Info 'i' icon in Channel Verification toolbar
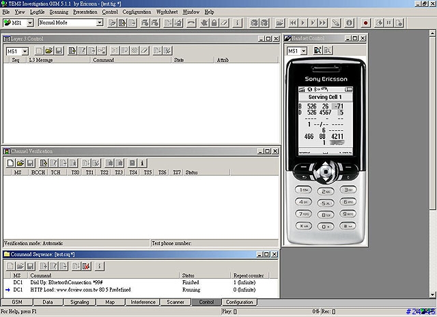This screenshot has height=317, width=437. click(x=142, y=163)
